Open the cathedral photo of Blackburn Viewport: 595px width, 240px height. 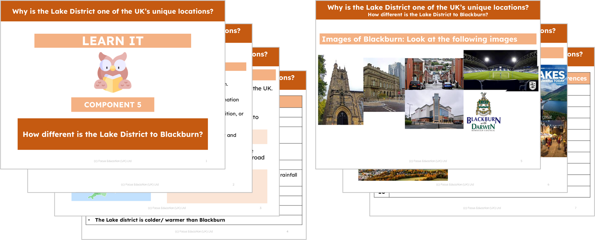pyautogui.click(x=341, y=90)
